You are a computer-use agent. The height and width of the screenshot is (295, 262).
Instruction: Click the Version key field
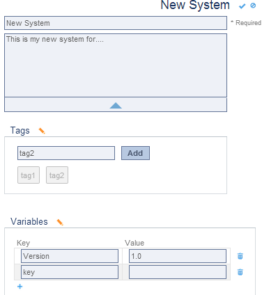[70, 256]
